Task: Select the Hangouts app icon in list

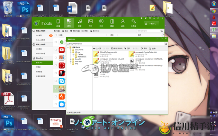Action: [62, 42]
